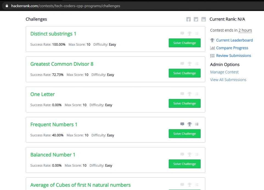This screenshot has height=190, width=264.
Task: Open Review Submissions link
Action: coord(234,56)
